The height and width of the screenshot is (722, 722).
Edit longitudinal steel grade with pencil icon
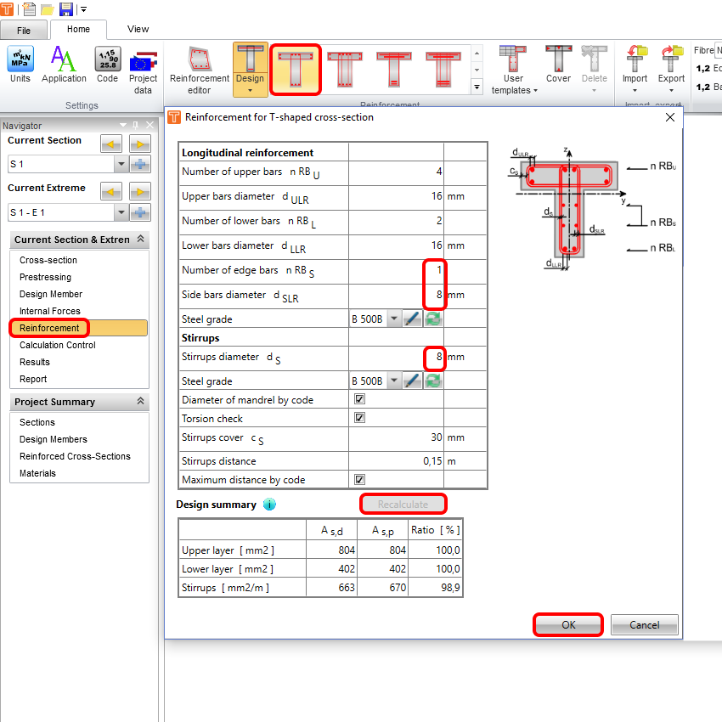tap(411, 319)
